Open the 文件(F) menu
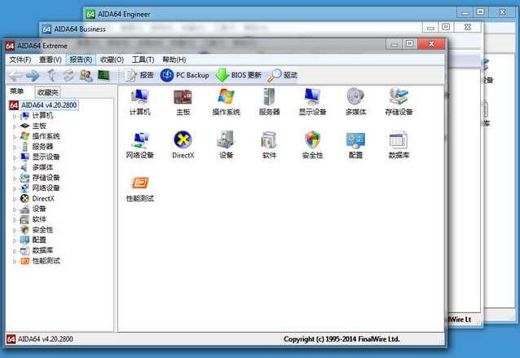 [x=20, y=60]
